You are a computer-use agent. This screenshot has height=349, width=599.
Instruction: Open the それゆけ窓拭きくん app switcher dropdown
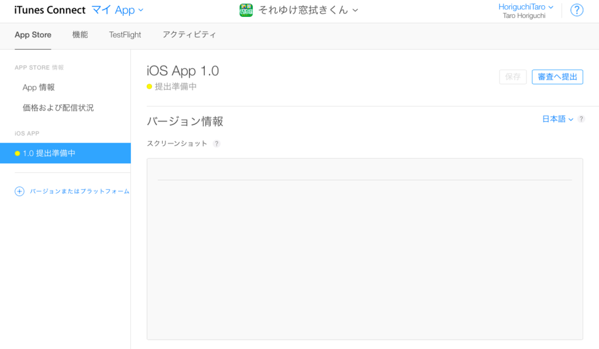point(308,11)
